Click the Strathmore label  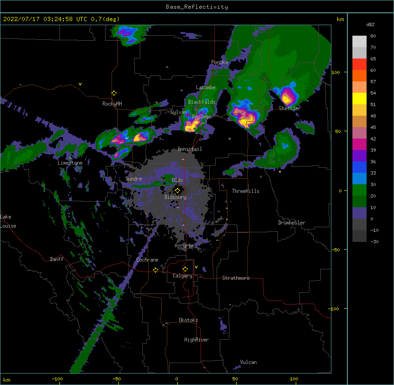(236, 278)
